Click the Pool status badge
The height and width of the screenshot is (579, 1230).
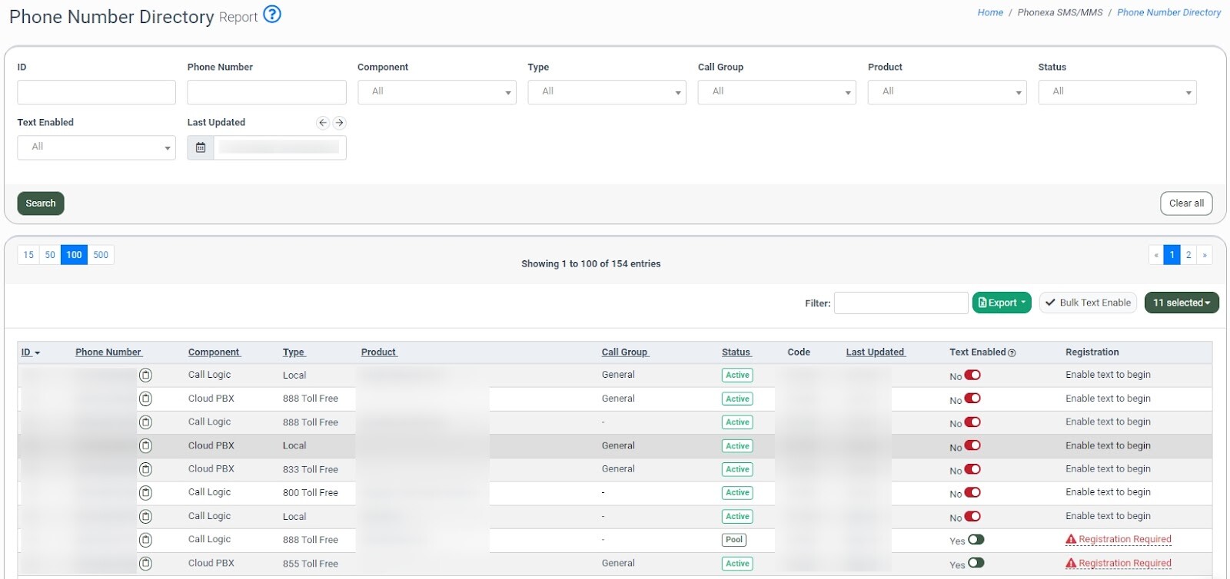[734, 540]
